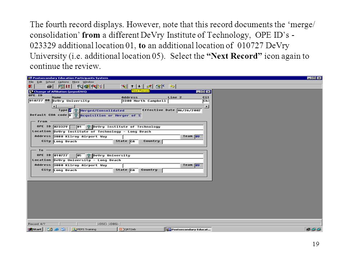Click the horizontal scrollbar thumb under Name
Screen dimensions: 349x261
(x=66, y=107)
